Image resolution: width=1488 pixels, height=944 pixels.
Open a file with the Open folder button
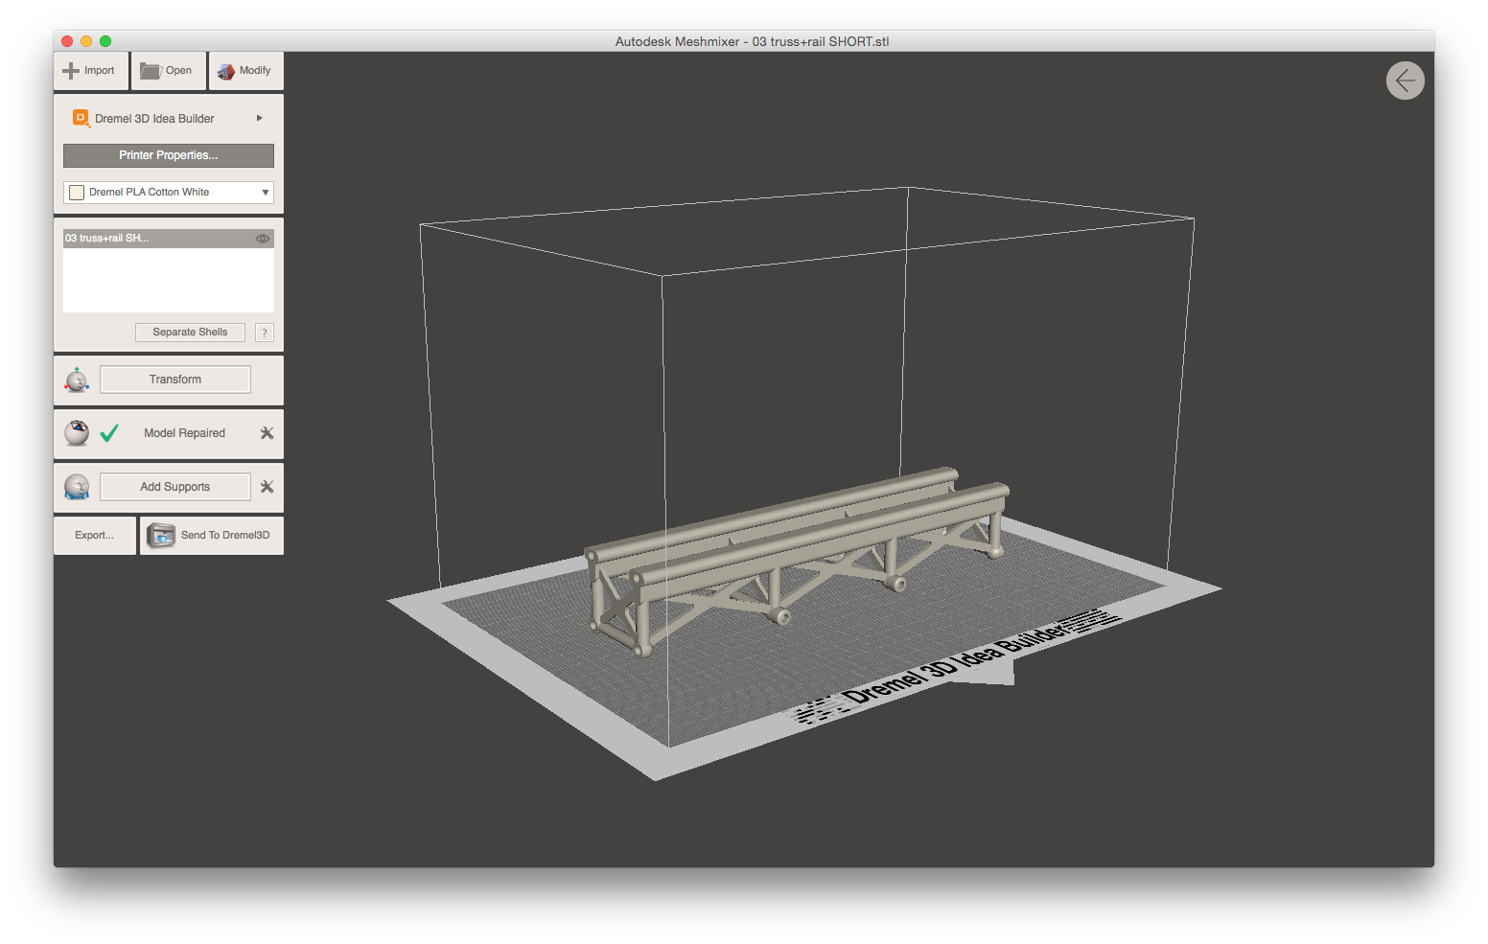[168, 71]
